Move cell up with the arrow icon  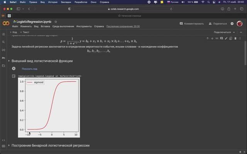[x=208, y=38]
